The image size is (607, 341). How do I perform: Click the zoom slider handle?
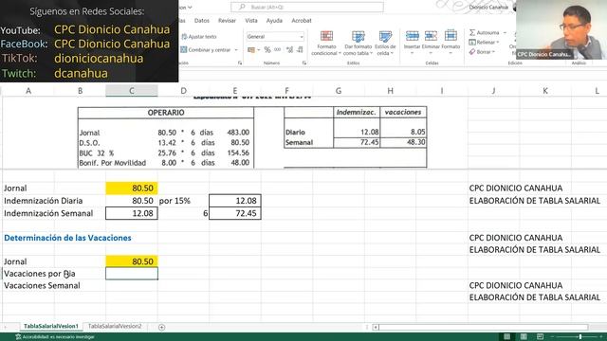pyautogui.click(x=579, y=337)
